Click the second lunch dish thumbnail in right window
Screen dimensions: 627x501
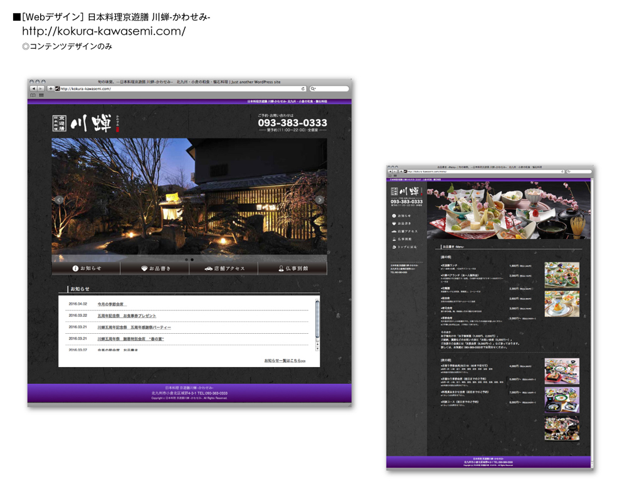[562, 304]
